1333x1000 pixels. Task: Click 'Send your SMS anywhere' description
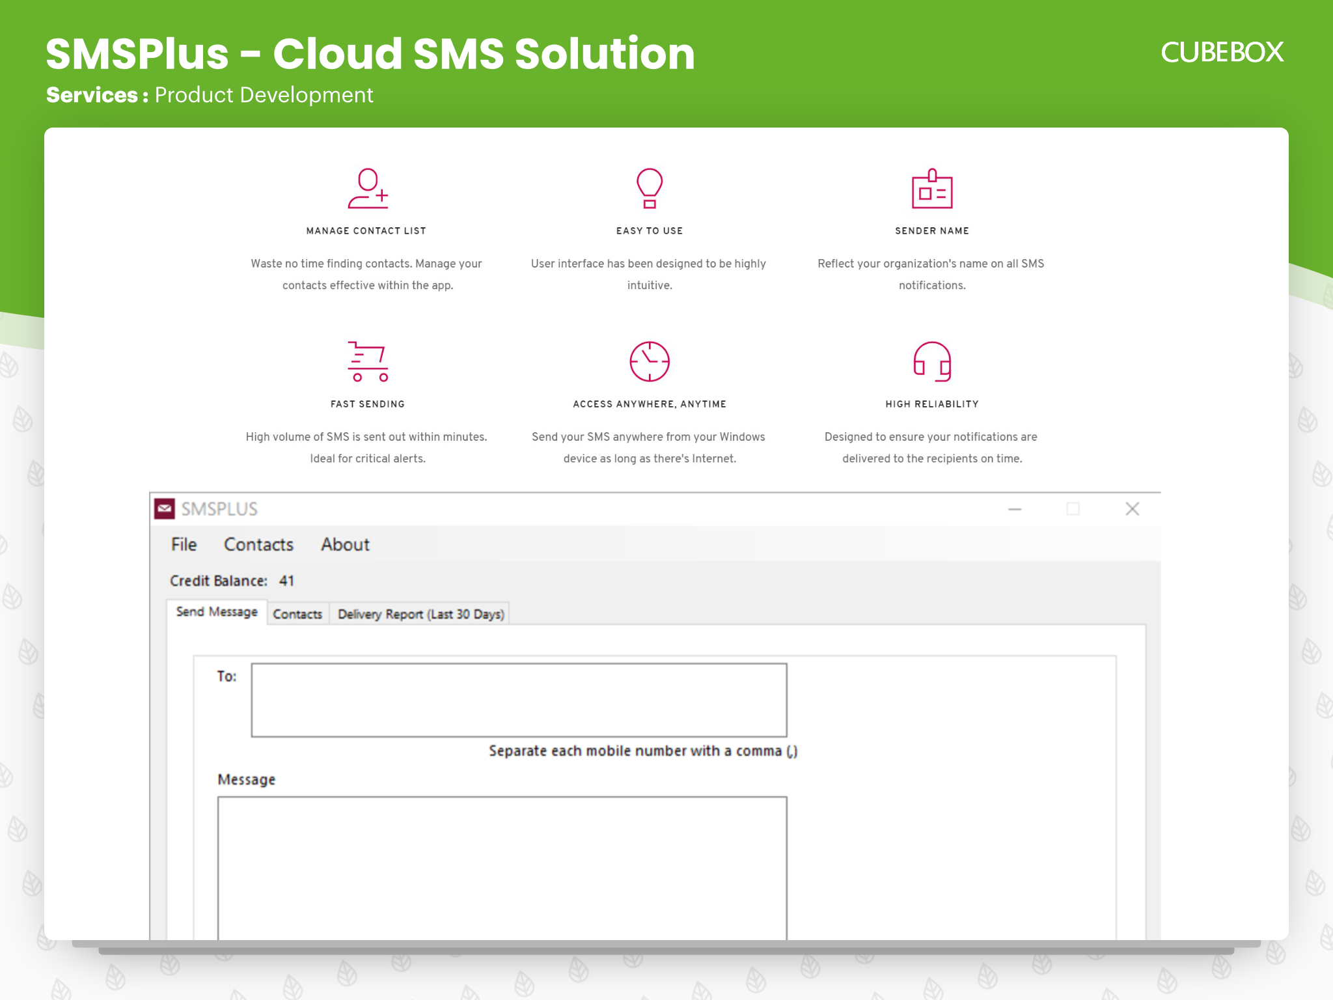click(648, 447)
